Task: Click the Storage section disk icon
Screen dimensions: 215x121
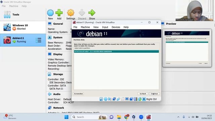Action: (x=50, y=74)
